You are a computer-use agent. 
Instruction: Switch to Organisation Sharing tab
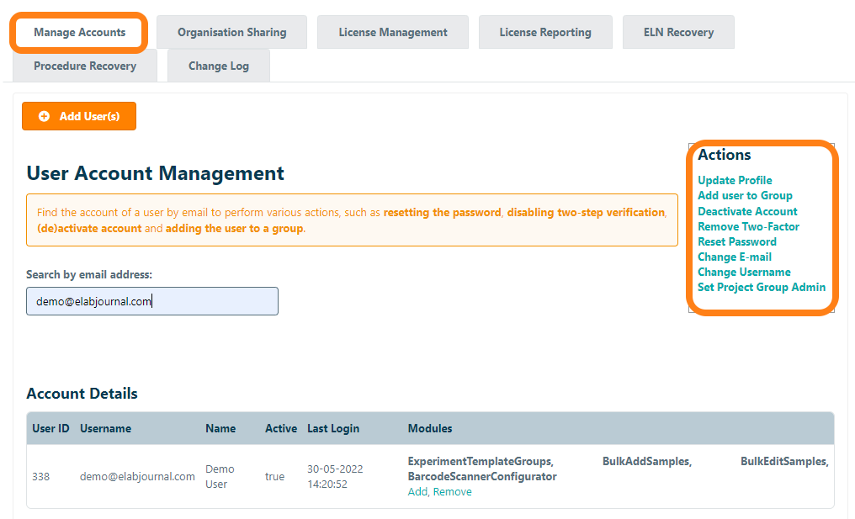click(x=231, y=32)
